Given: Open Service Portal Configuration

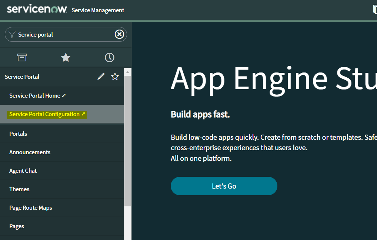Looking at the screenshot, I should pos(44,114).
